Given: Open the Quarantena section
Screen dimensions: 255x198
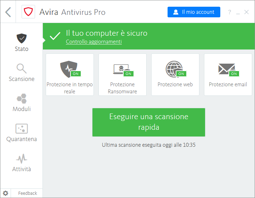Looking at the screenshot, I should click(22, 133).
